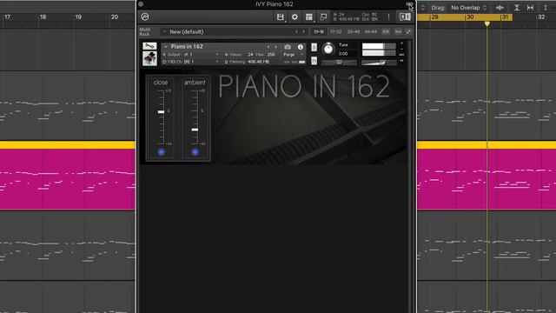
Task: Adjust the instrument volume slider
Action: 379,63
